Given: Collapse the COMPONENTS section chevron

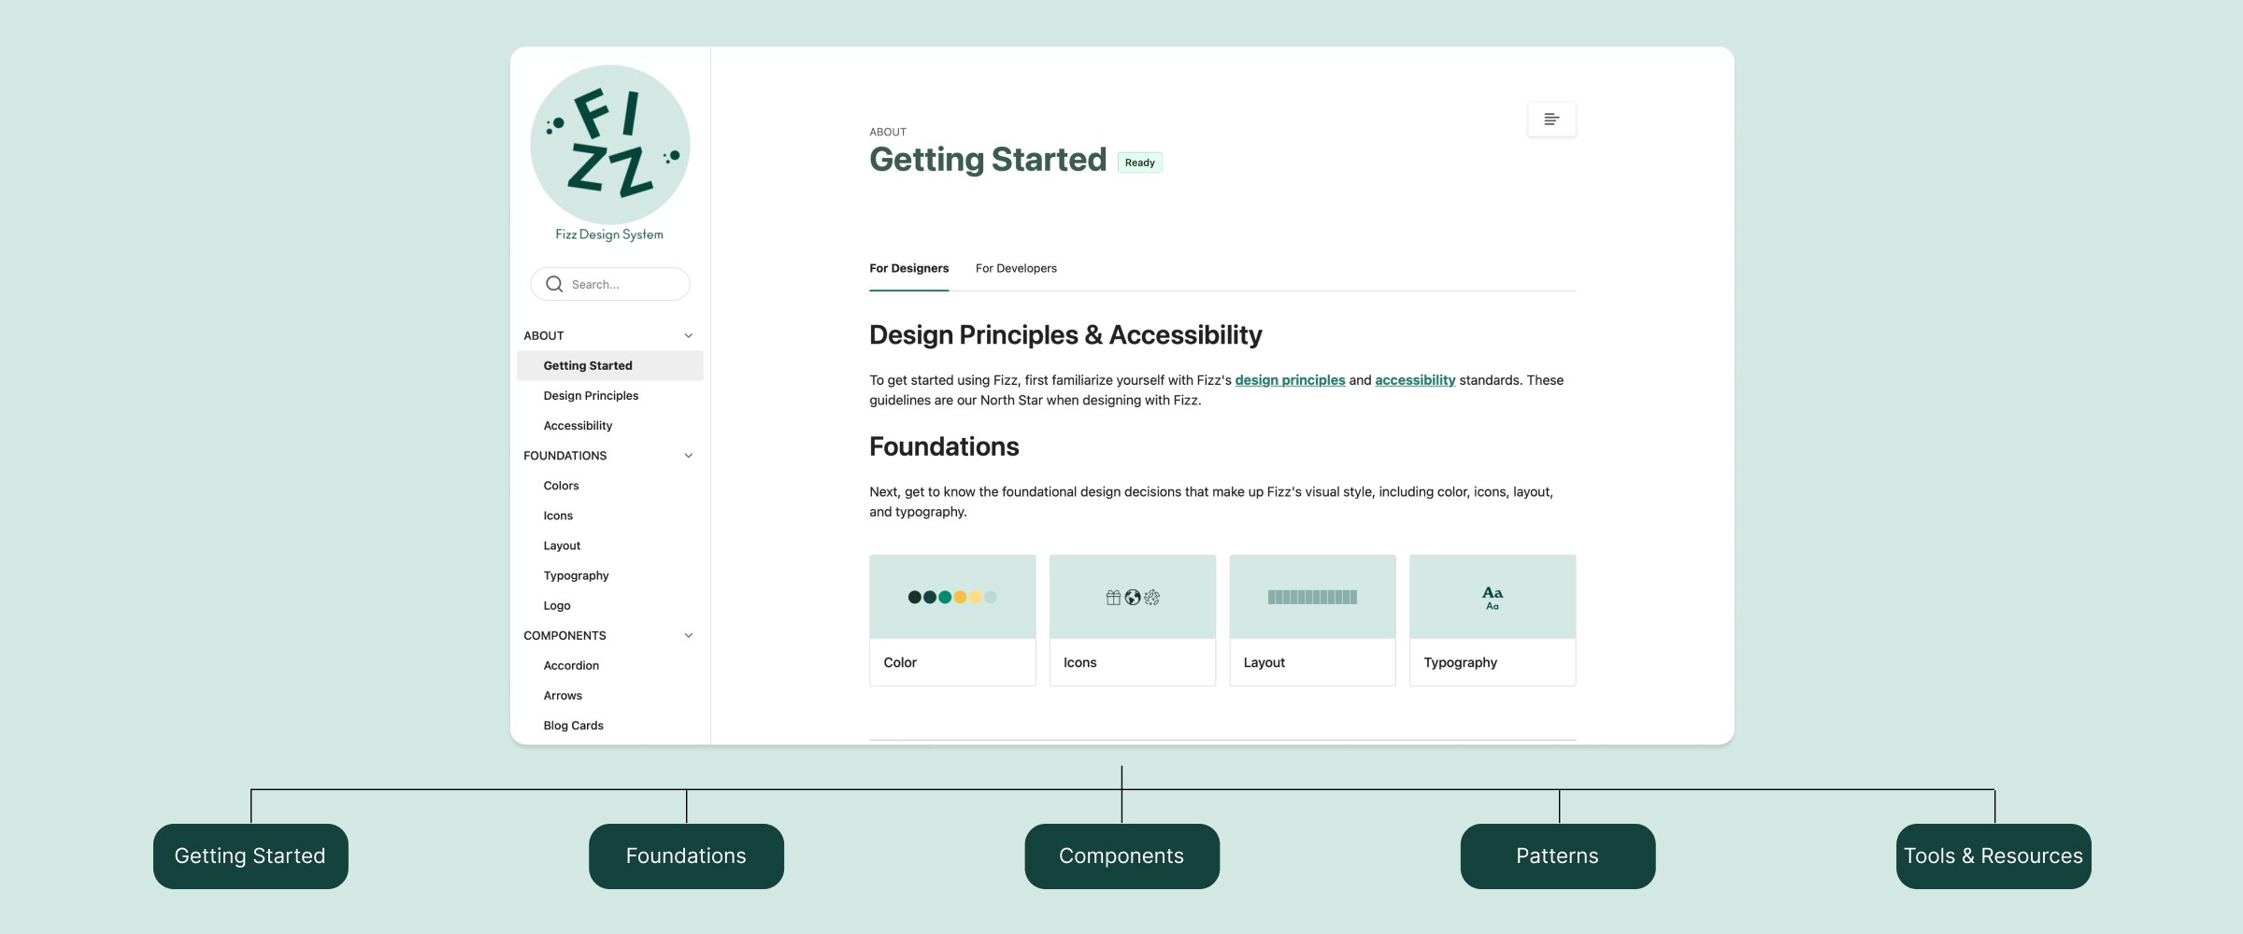Looking at the screenshot, I should coord(689,636).
